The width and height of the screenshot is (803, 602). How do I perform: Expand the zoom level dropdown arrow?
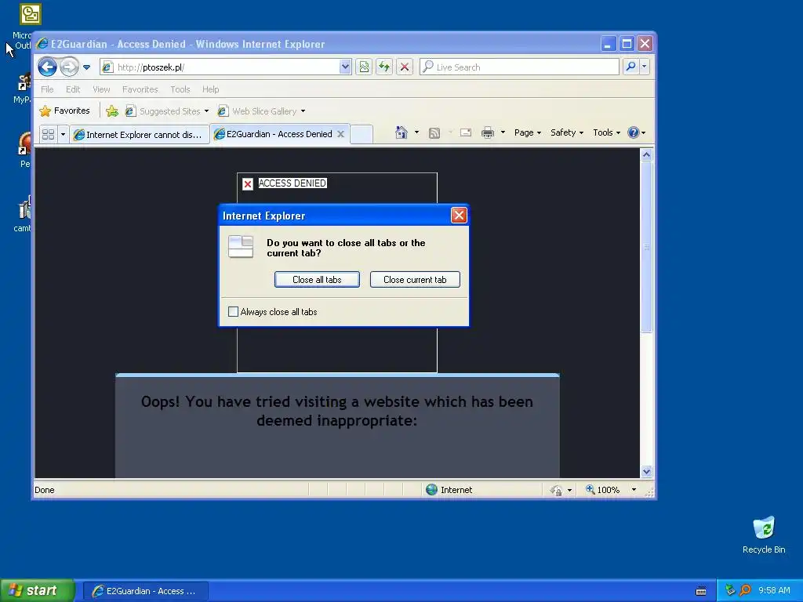click(634, 490)
